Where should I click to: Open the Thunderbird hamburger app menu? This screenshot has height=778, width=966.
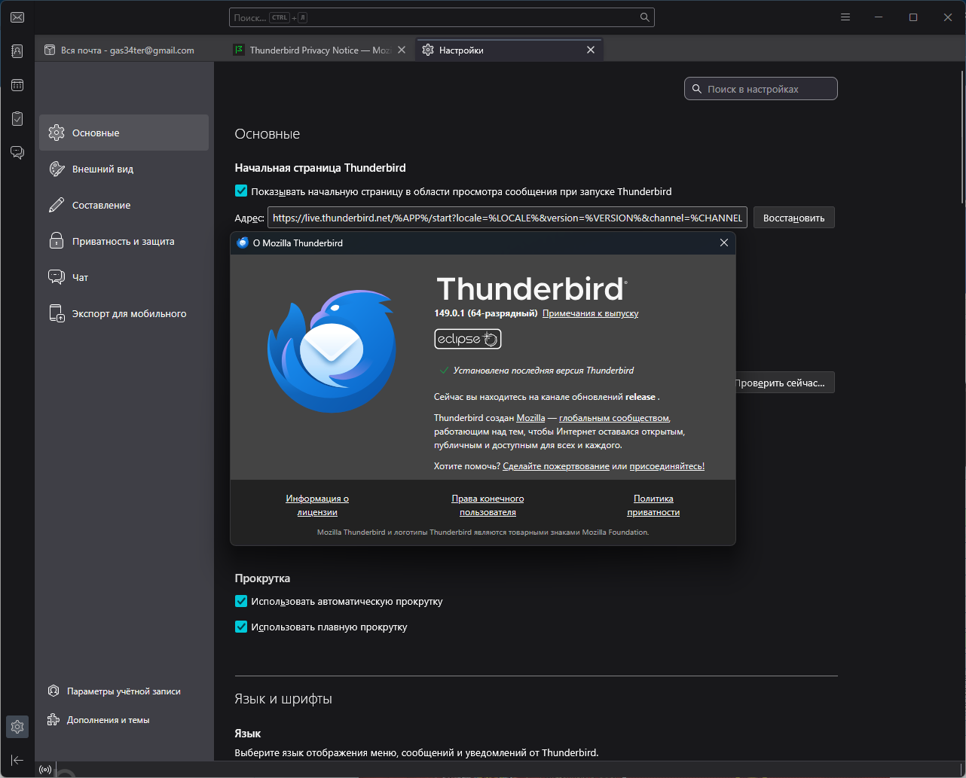(x=845, y=17)
